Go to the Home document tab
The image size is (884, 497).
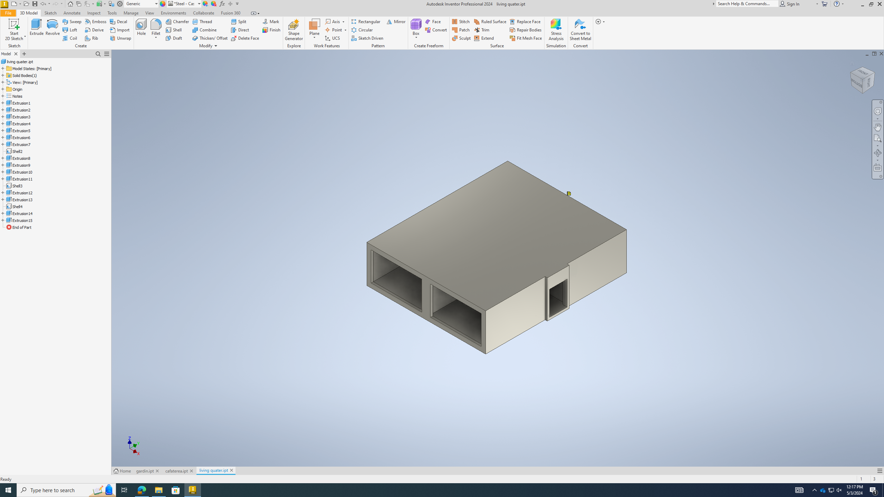pyautogui.click(x=122, y=471)
